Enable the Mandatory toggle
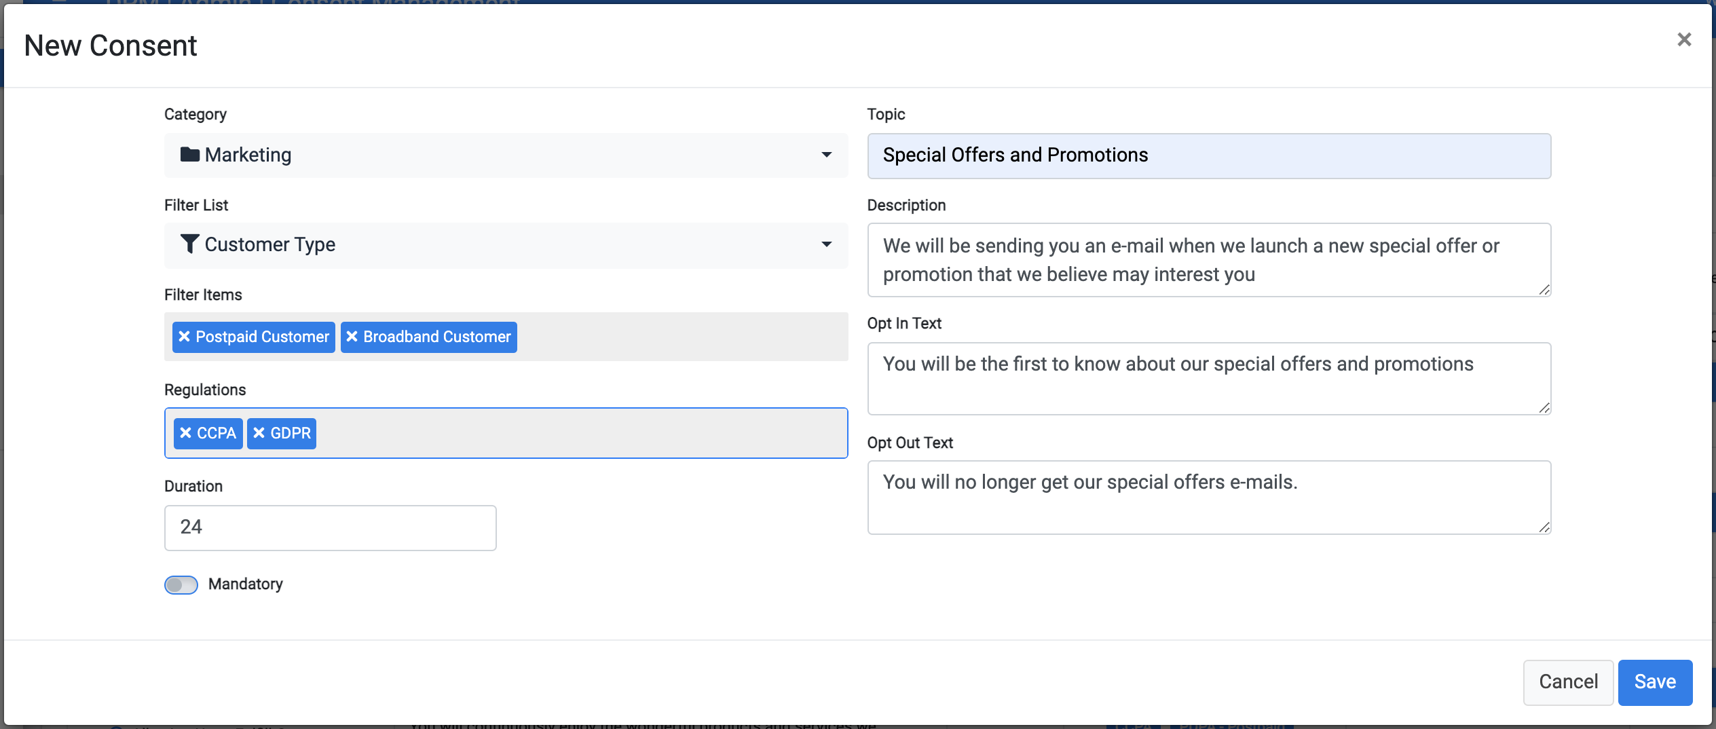Viewport: 1716px width, 729px height. click(x=181, y=584)
